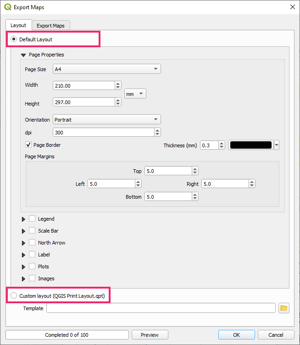Click the Template file path field
Viewport: 300px width, 345px height.
161,308
